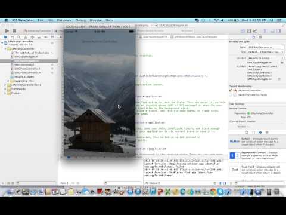286x215 pixels.
Task: Uncheck UIActivityController target membership
Action: (231, 91)
